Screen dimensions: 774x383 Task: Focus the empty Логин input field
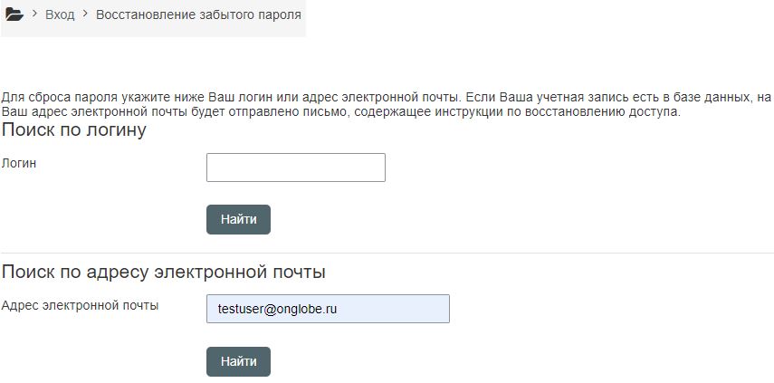pyautogui.click(x=295, y=168)
